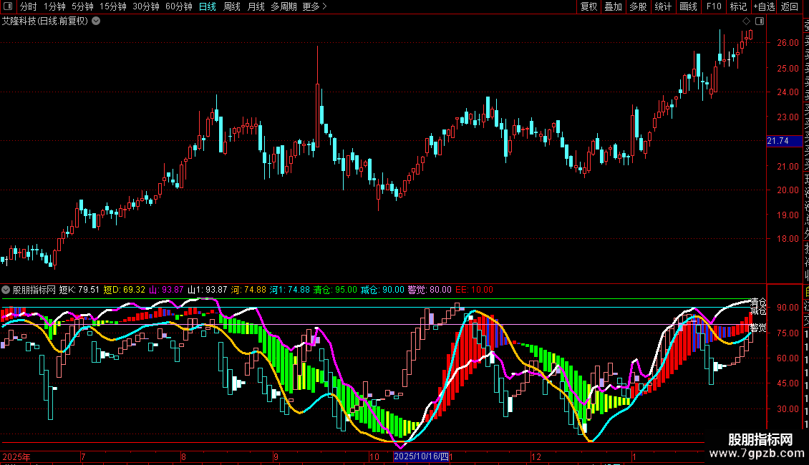Click the 标记 mark tool

(x=737, y=7)
